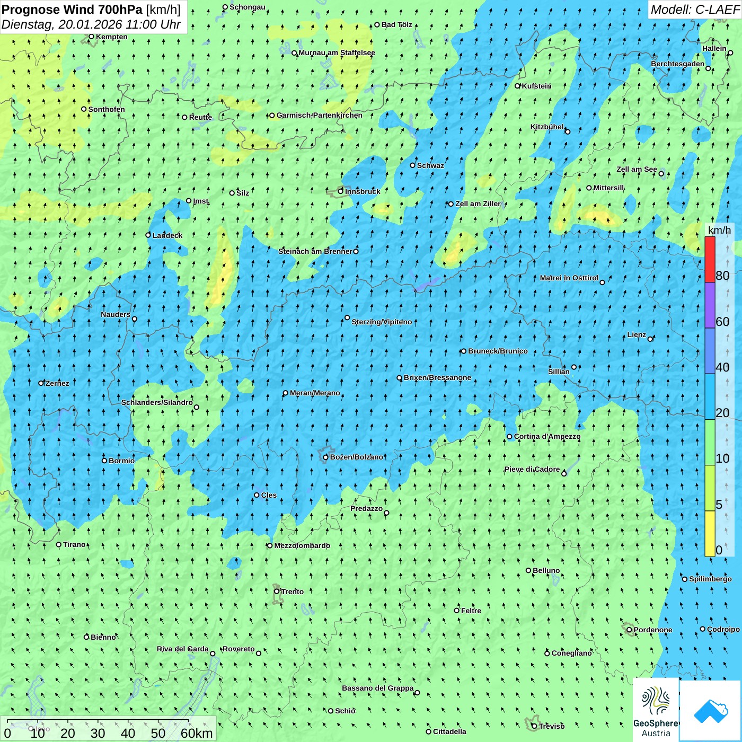Click the Lienz location label
The height and width of the screenshot is (742, 742).
pos(637,334)
